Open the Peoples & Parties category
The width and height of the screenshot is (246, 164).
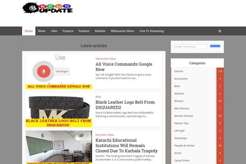click(184, 146)
